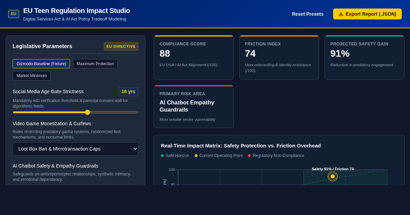Click the yellow current operating point marker

pyautogui.click(x=333, y=176)
